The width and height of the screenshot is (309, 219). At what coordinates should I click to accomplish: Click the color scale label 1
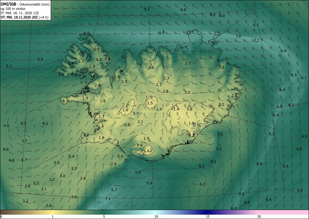(x=53, y=217)
